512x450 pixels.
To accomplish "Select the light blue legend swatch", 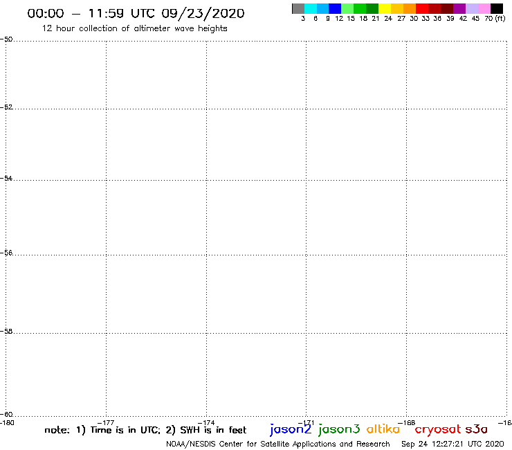I will 323,8.
